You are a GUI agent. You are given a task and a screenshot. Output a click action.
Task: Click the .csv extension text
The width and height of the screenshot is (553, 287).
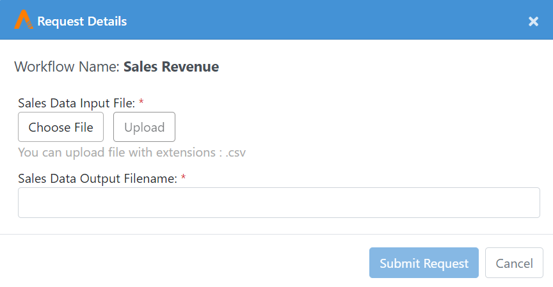[236, 153]
